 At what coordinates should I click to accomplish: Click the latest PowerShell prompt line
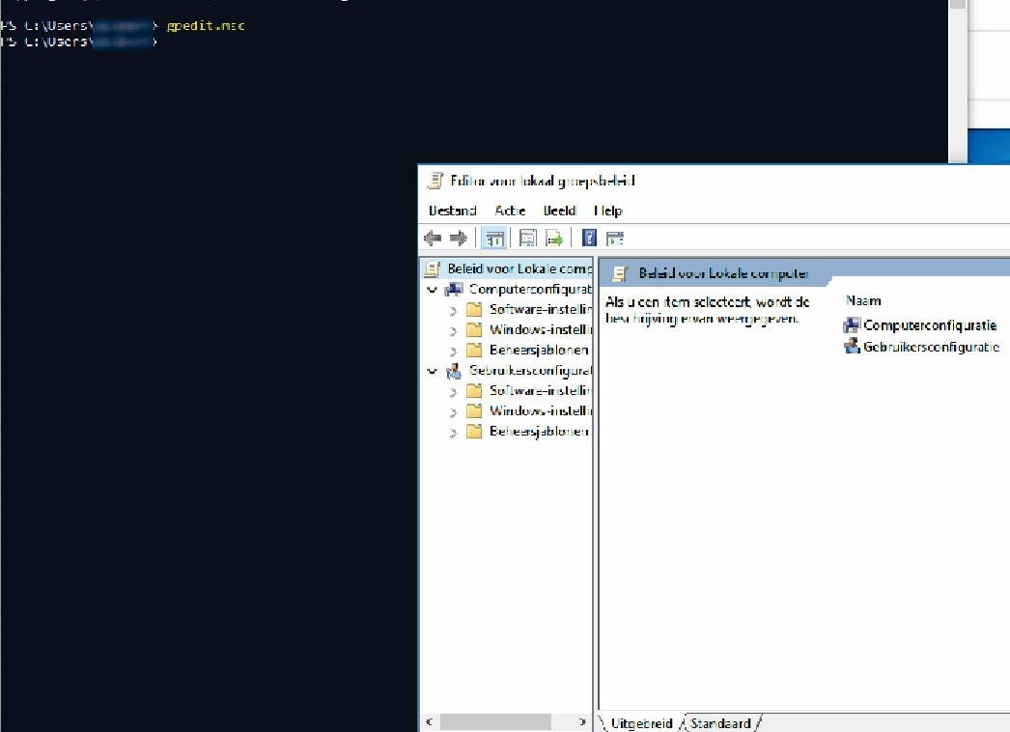[78, 42]
